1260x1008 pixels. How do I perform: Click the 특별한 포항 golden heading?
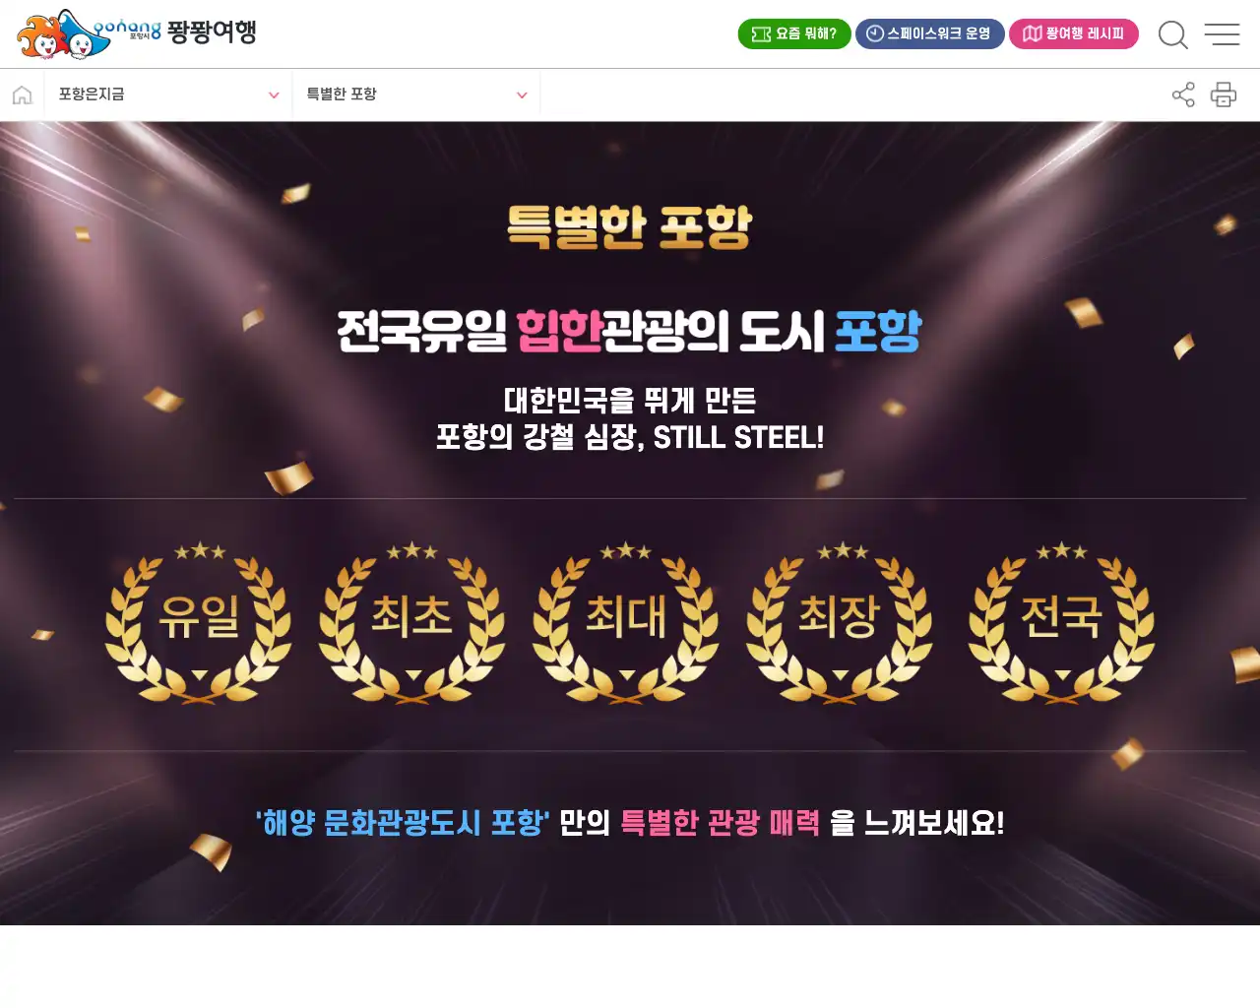tap(630, 227)
